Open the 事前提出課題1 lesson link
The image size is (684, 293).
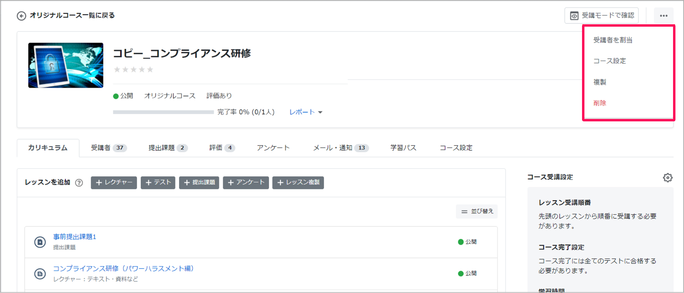(x=75, y=237)
